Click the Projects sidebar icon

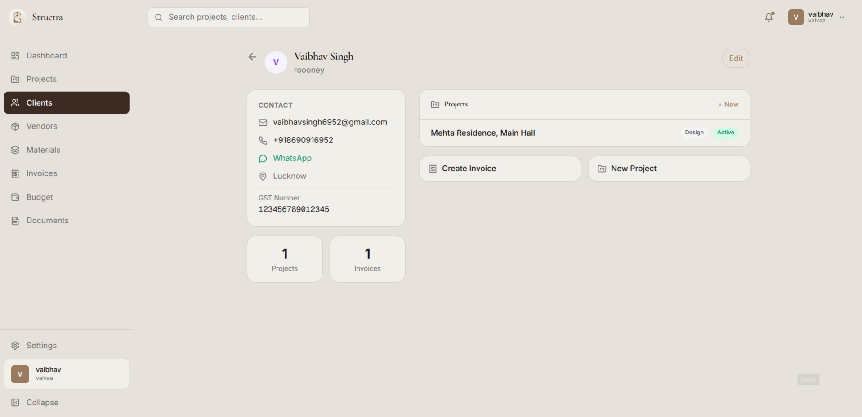coord(15,79)
